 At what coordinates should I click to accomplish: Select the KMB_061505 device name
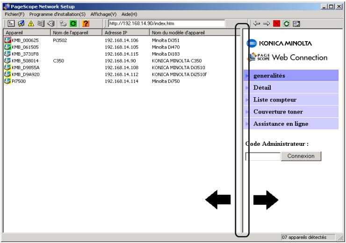pos(25,47)
